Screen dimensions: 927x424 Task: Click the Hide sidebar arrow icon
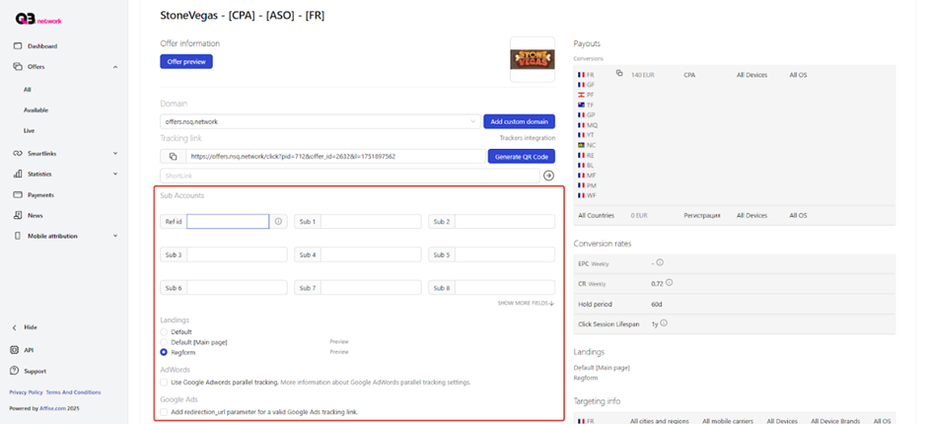[x=15, y=327]
